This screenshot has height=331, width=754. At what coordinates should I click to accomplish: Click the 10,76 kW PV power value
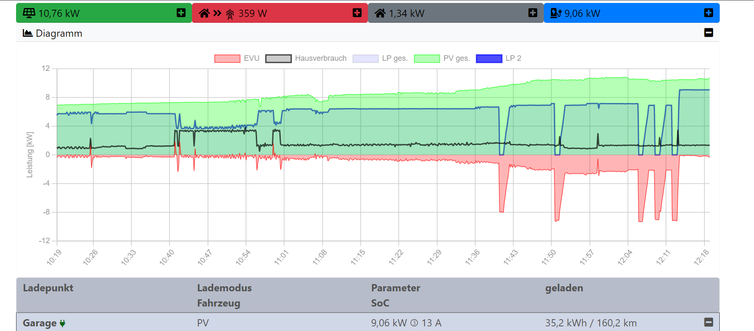click(59, 14)
